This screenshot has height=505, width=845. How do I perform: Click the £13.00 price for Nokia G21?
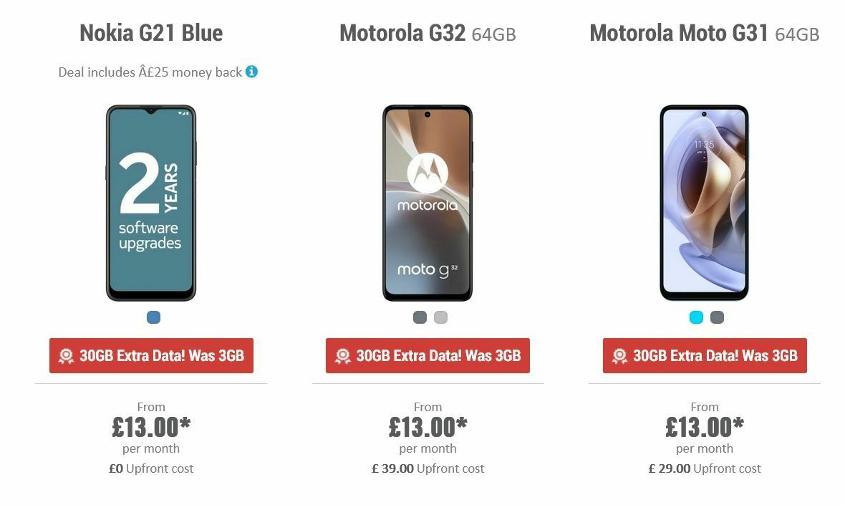(x=151, y=425)
